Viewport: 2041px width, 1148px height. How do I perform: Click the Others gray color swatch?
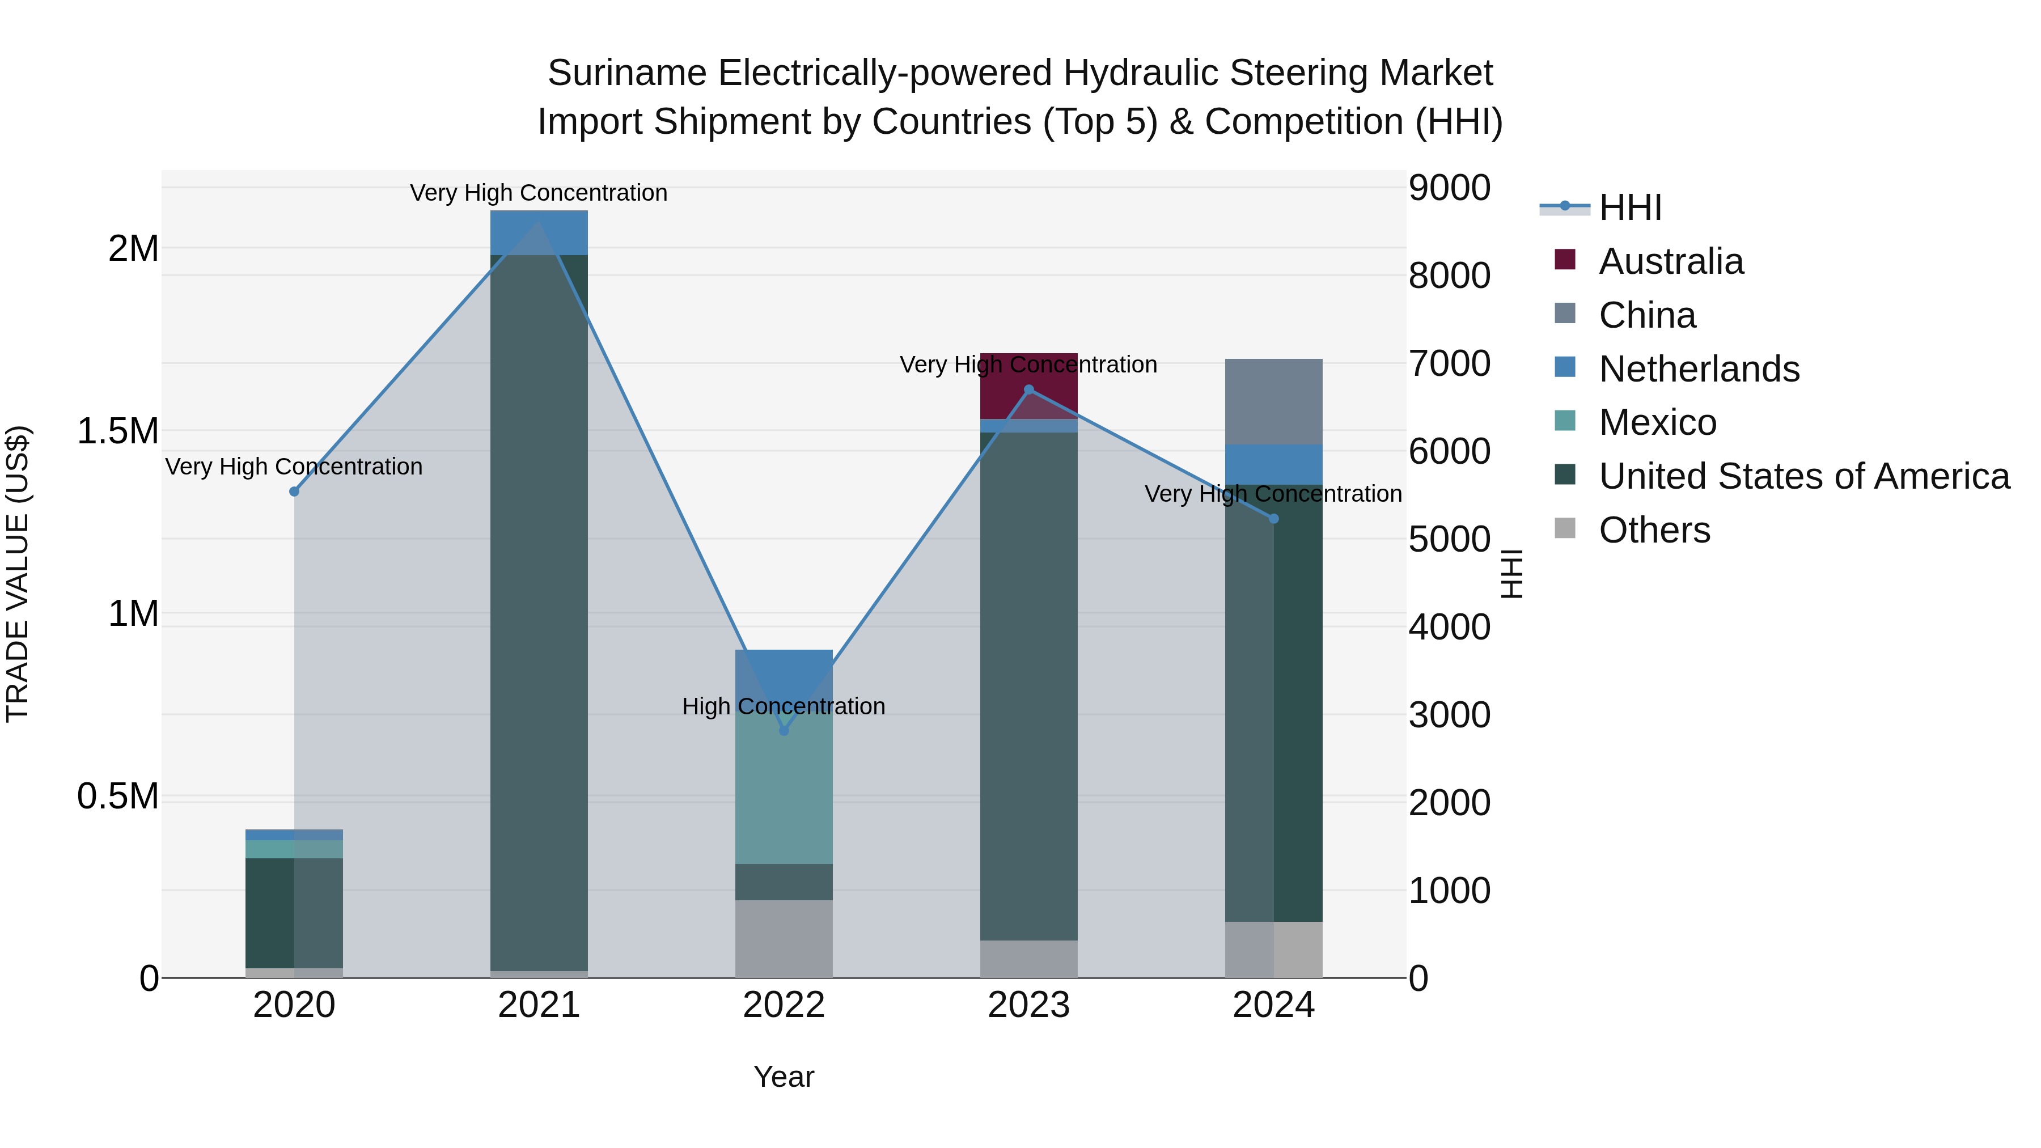[1565, 528]
